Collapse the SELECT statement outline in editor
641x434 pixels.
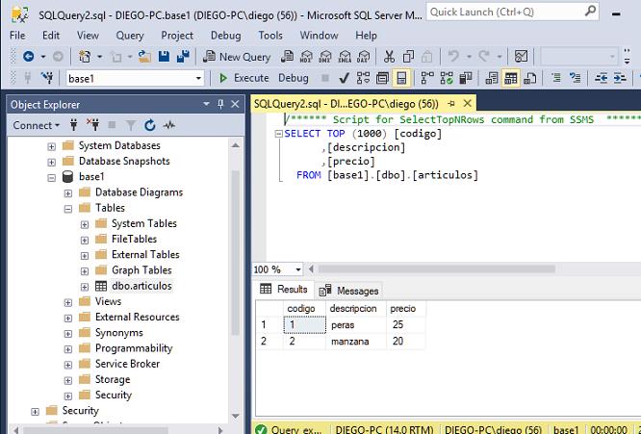(279, 134)
